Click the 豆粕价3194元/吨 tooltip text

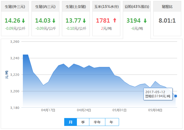158,96
